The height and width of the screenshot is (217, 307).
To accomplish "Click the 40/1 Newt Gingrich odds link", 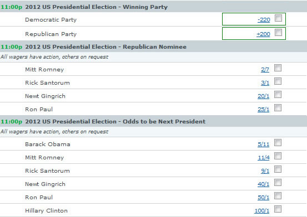I will coord(263,184).
